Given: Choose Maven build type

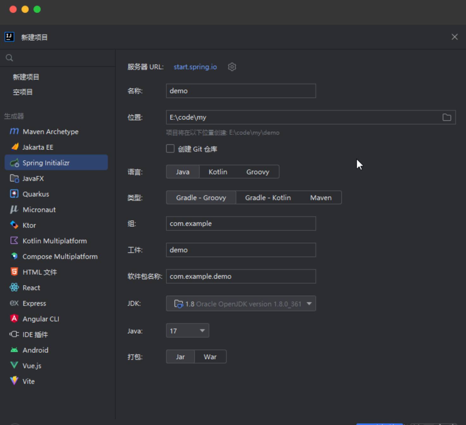Looking at the screenshot, I should coord(321,198).
